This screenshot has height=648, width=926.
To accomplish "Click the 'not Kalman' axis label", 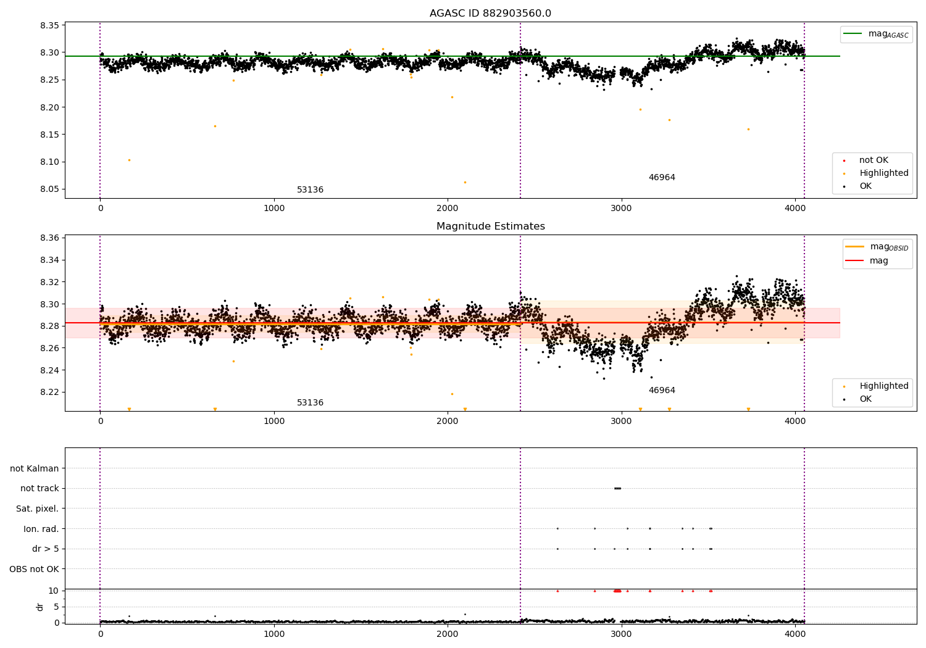I will [x=35, y=468].
